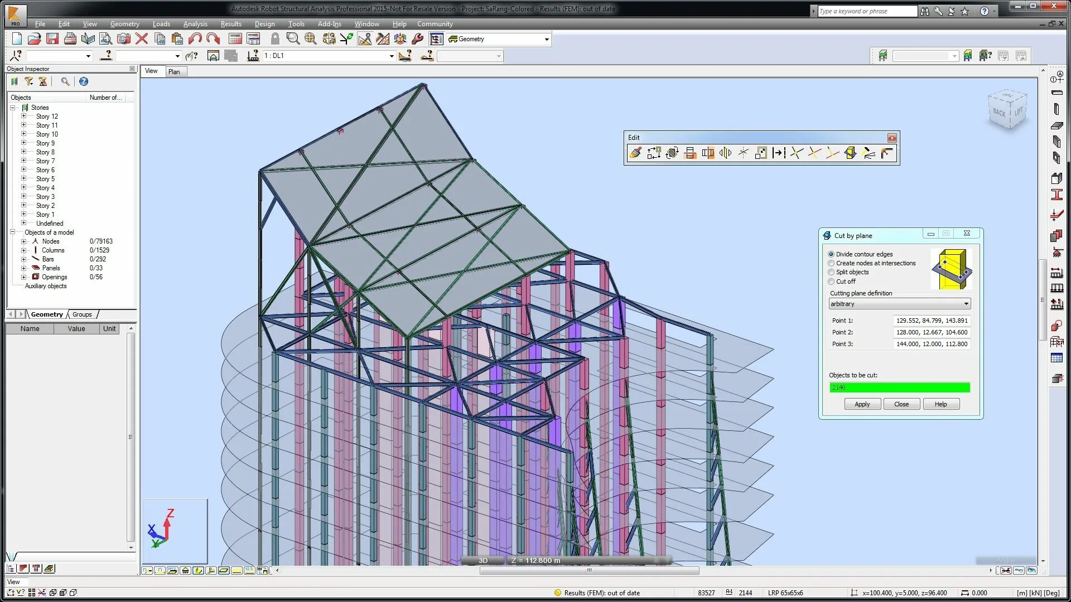This screenshot has width=1071, height=602.
Task: Click the Close button in Cut by plane
Action: click(x=901, y=404)
